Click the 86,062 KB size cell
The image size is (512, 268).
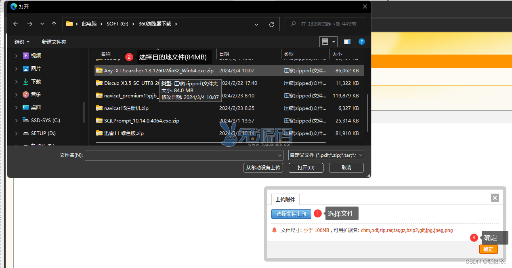pyautogui.click(x=347, y=70)
